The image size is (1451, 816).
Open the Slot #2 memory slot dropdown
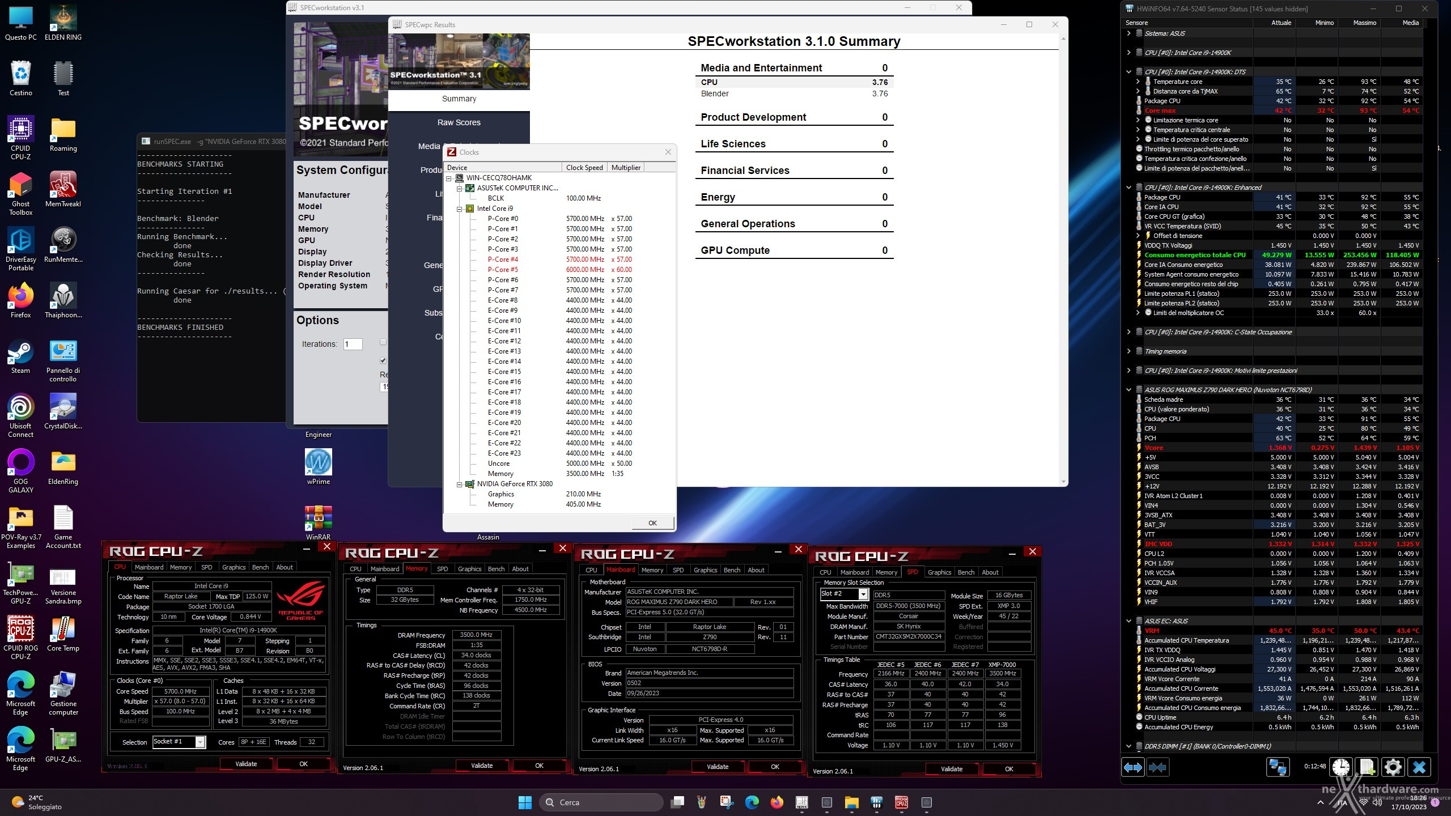(x=863, y=594)
